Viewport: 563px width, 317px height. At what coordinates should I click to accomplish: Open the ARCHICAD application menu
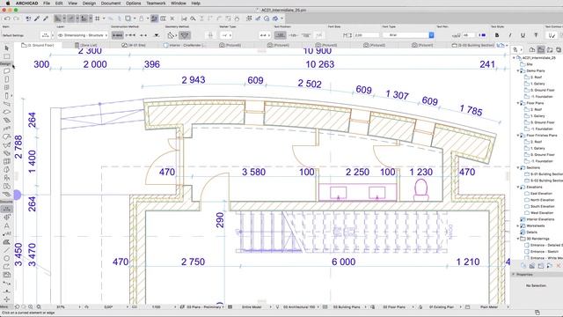[x=26, y=4]
